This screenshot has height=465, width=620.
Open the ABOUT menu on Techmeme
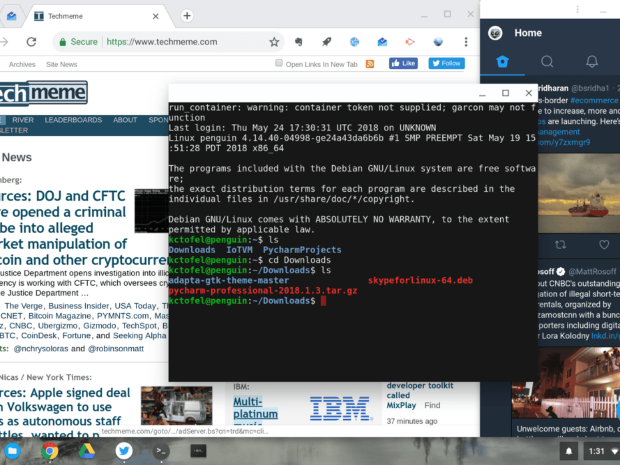125,120
